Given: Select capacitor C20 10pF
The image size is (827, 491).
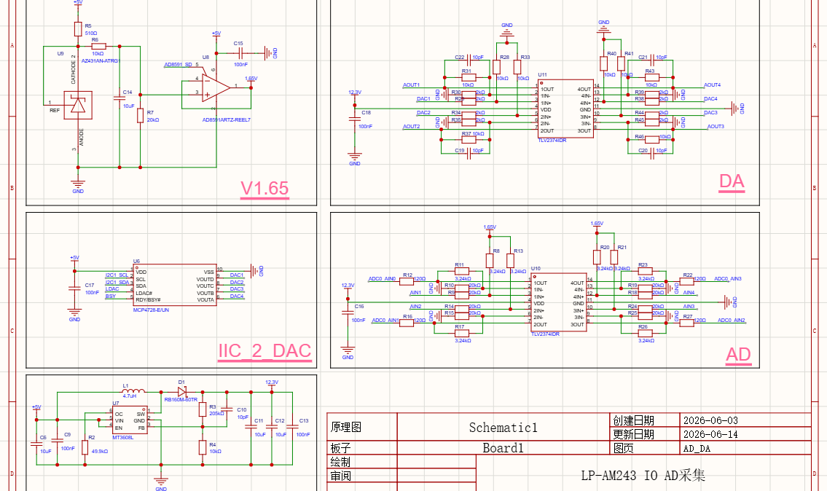Looking at the screenshot, I should [652, 154].
